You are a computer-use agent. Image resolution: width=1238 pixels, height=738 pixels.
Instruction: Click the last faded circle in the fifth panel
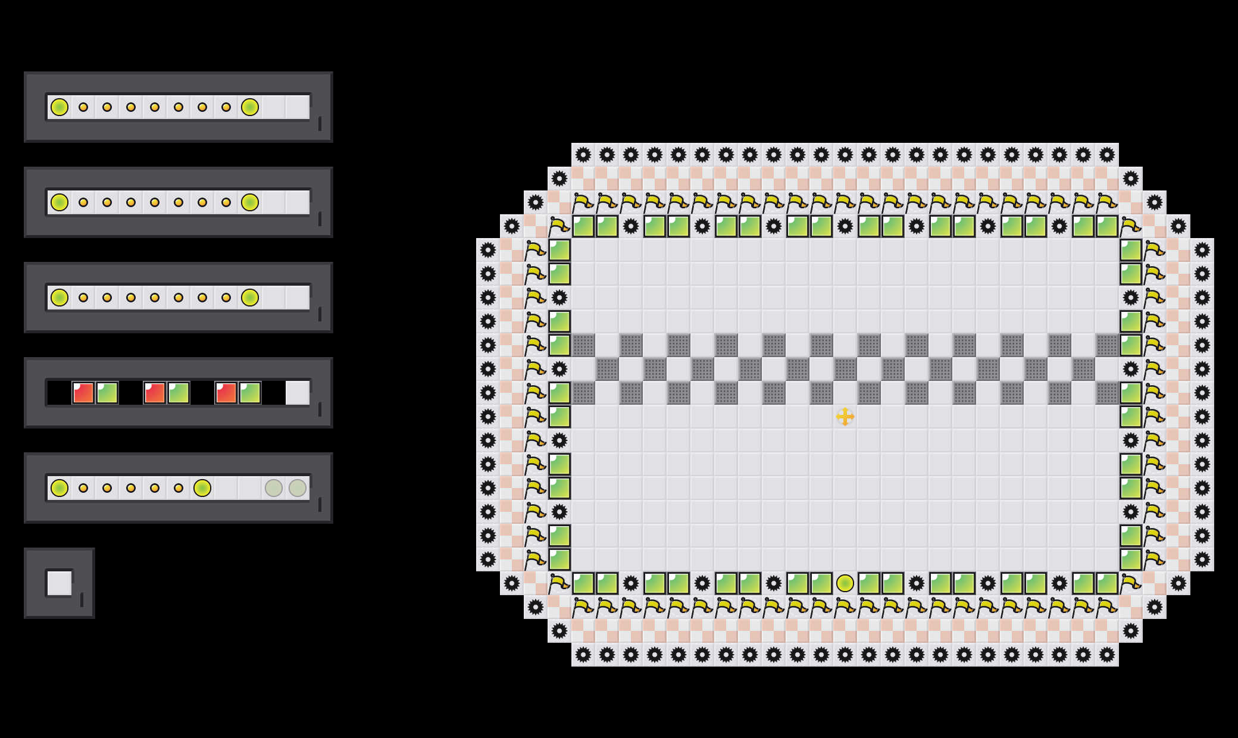pos(298,488)
